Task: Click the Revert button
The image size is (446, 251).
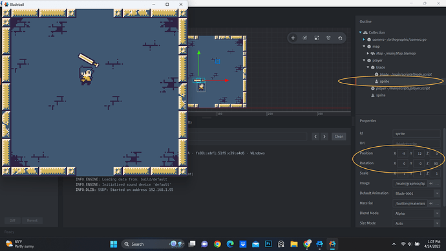Action: coord(32,221)
